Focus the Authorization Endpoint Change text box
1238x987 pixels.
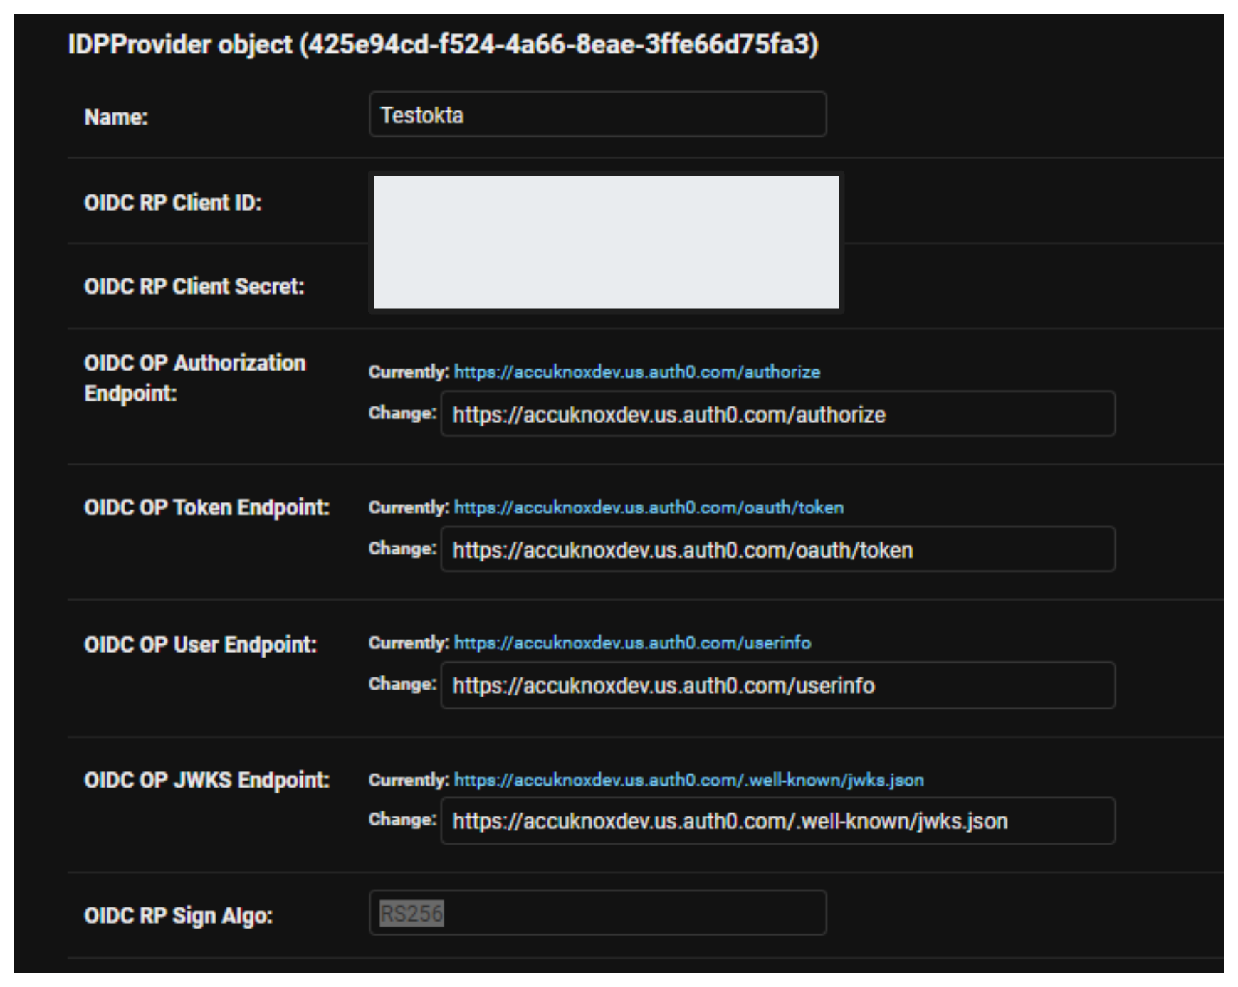click(x=777, y=414)
